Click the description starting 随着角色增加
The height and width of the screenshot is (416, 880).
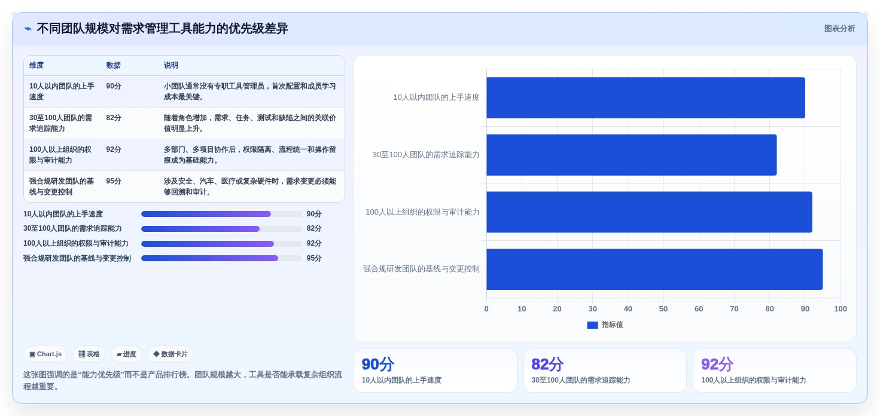[250, 123]
